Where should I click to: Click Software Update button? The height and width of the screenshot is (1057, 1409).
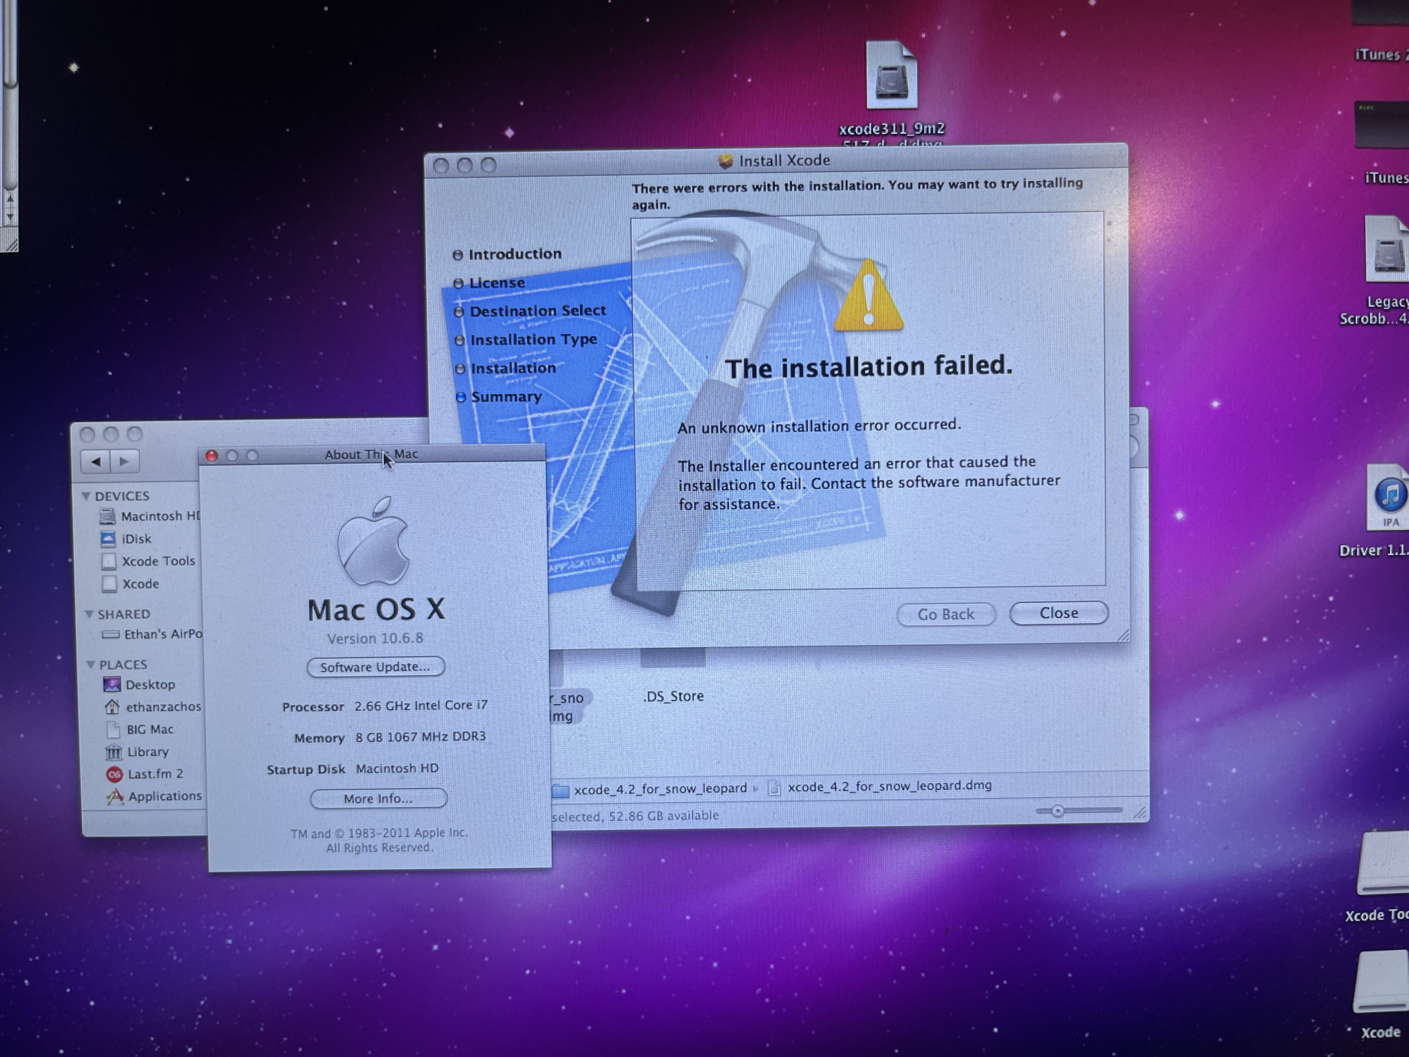375,667
